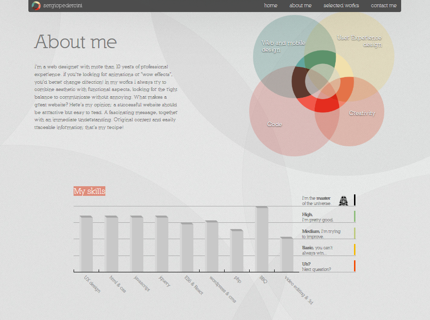Viewport: 430px width, 320px height.
Task: Click the About me title
Action: (x=76, y=42)
